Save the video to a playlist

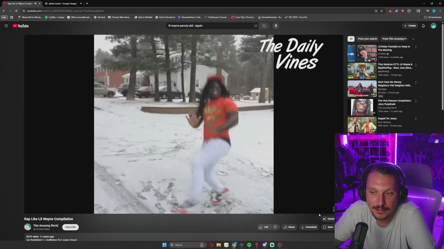[x=328, y=227]
